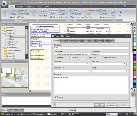Click the Delete eraser in Operations
Viewport: 137px width, 116px height.
pos(21,17)
